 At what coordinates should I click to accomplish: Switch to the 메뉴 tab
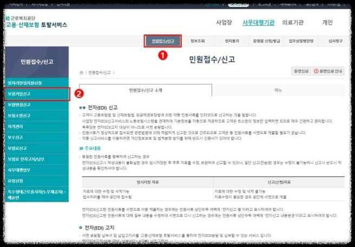tap(278, 90)
